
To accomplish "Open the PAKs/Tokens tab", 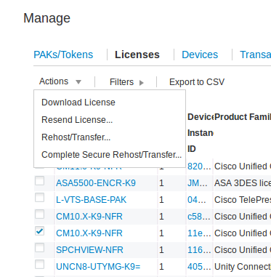I will coord(63,55).
